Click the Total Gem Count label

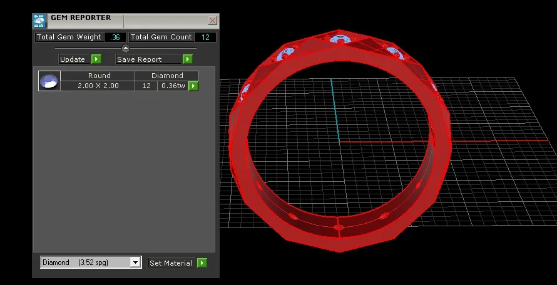(161, 37)
